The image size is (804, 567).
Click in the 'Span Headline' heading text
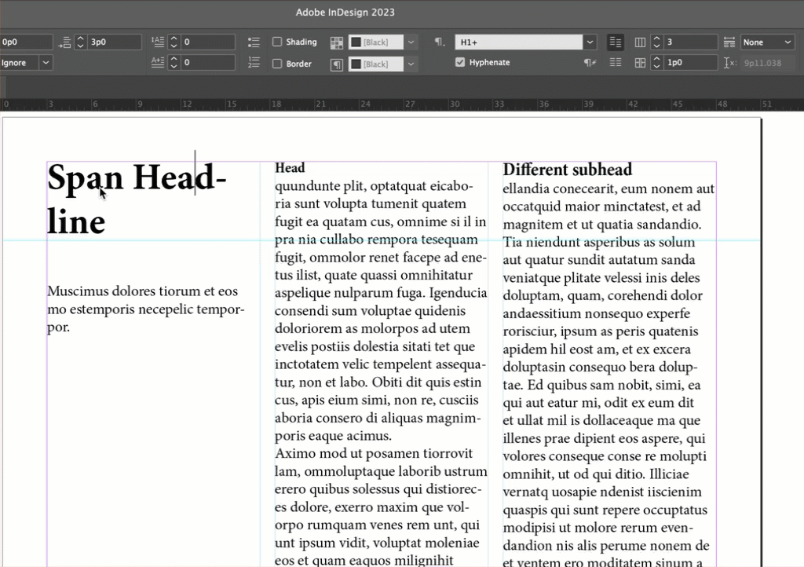137,199
